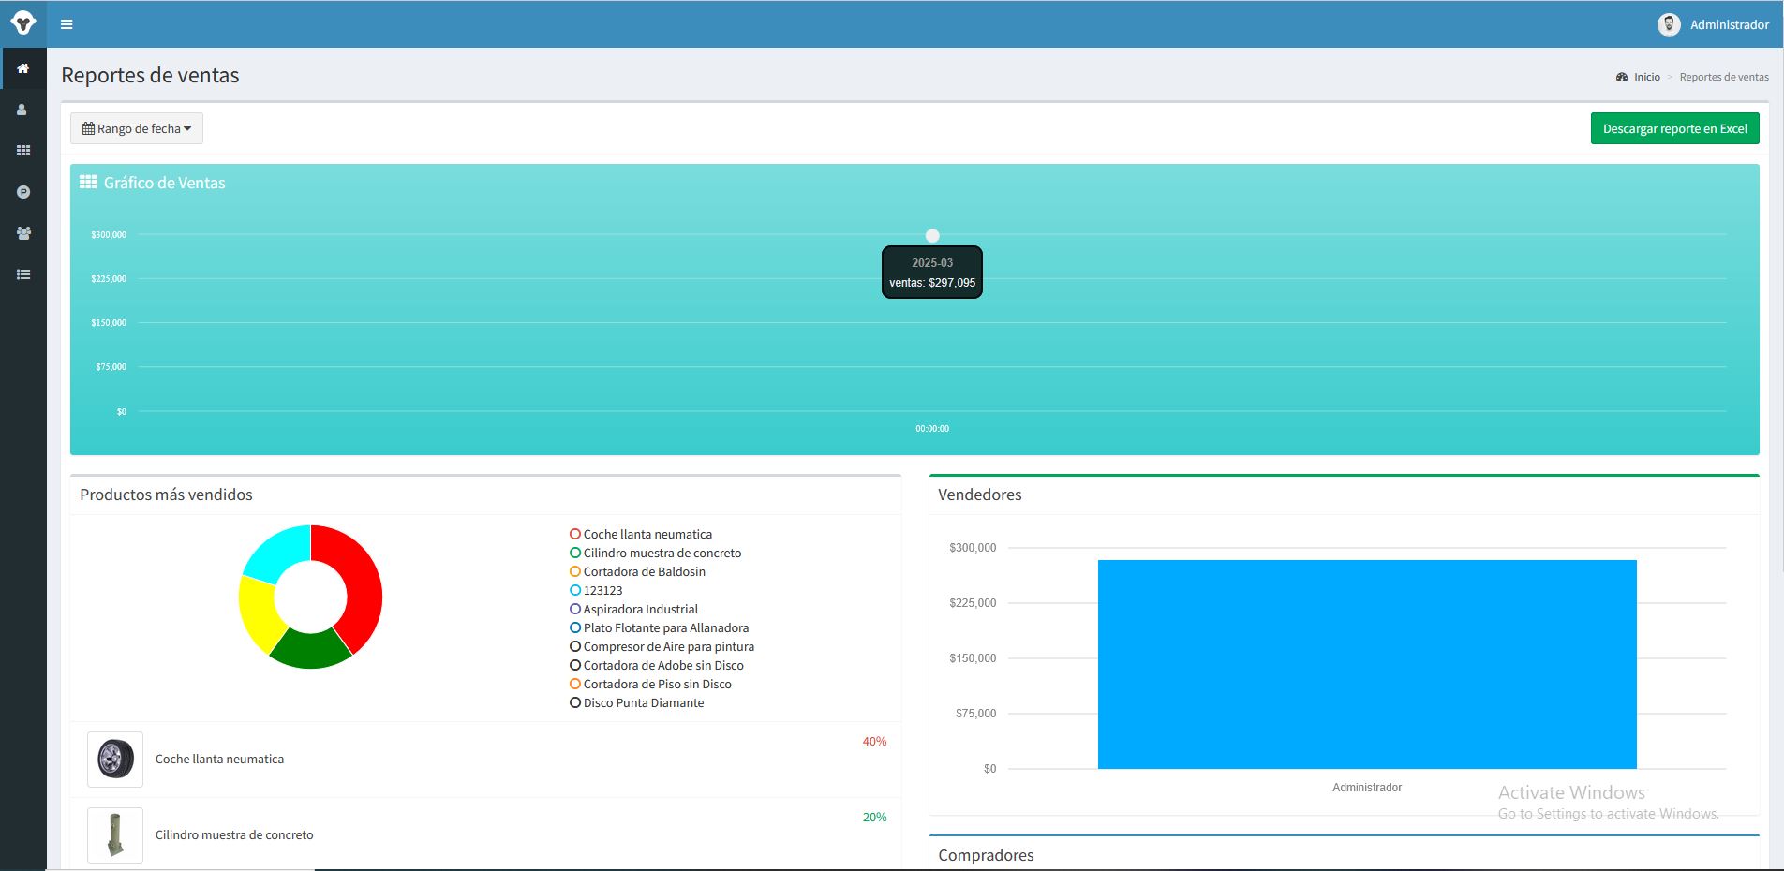Toggle the sidebar with the hamburger icon
Screen dimensions: 1784x871
click(x=67, y=24)
